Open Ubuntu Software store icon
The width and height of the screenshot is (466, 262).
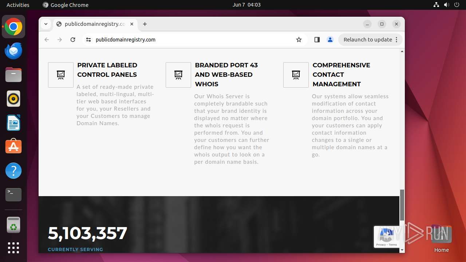[x=13, y=147]
